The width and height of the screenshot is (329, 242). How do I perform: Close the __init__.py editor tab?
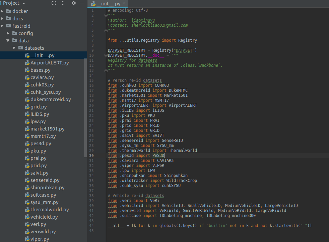[124, 3]
